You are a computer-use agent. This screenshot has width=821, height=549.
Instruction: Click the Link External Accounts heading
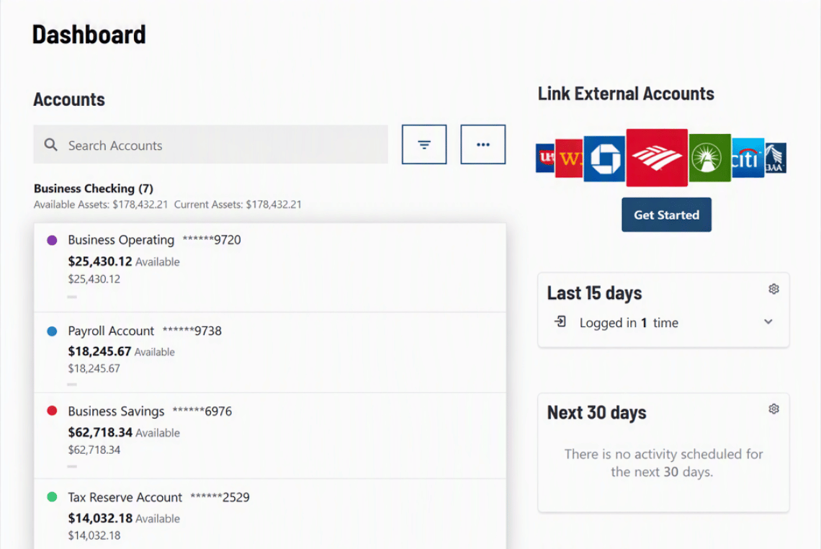(626, 94)
